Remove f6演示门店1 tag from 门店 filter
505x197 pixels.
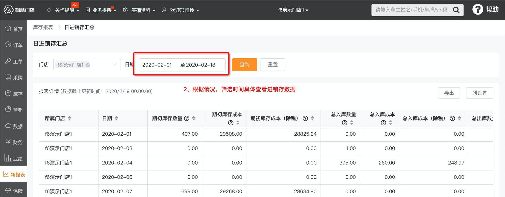(88, 65)
